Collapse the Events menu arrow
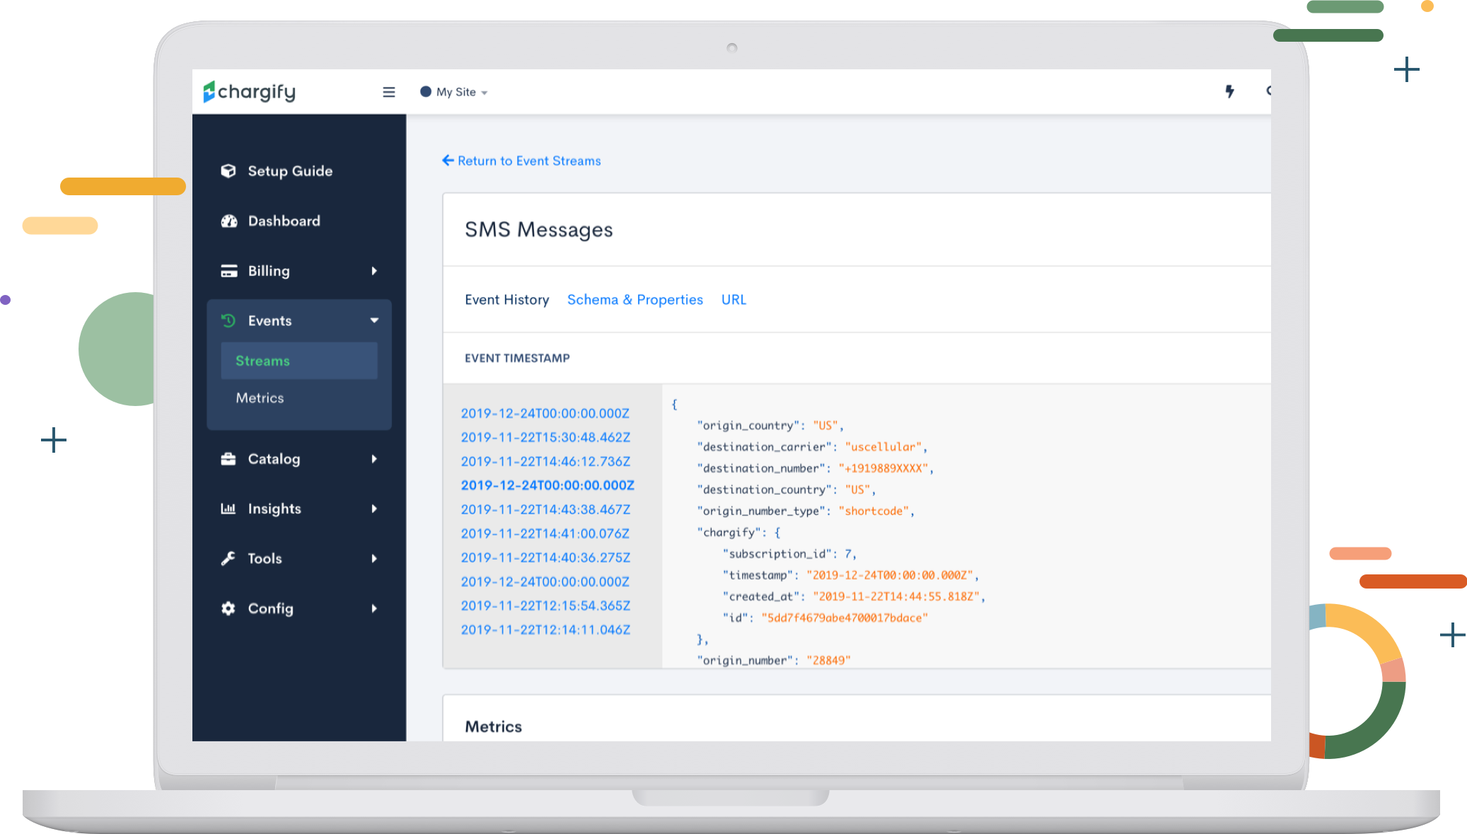 [x=374, y=320]
